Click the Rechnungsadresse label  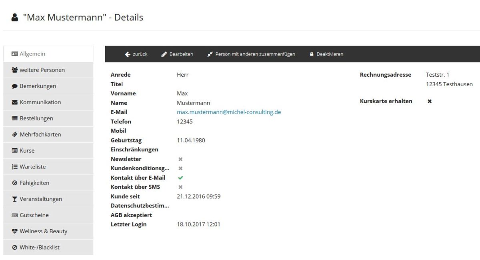(x=385, y=75)
